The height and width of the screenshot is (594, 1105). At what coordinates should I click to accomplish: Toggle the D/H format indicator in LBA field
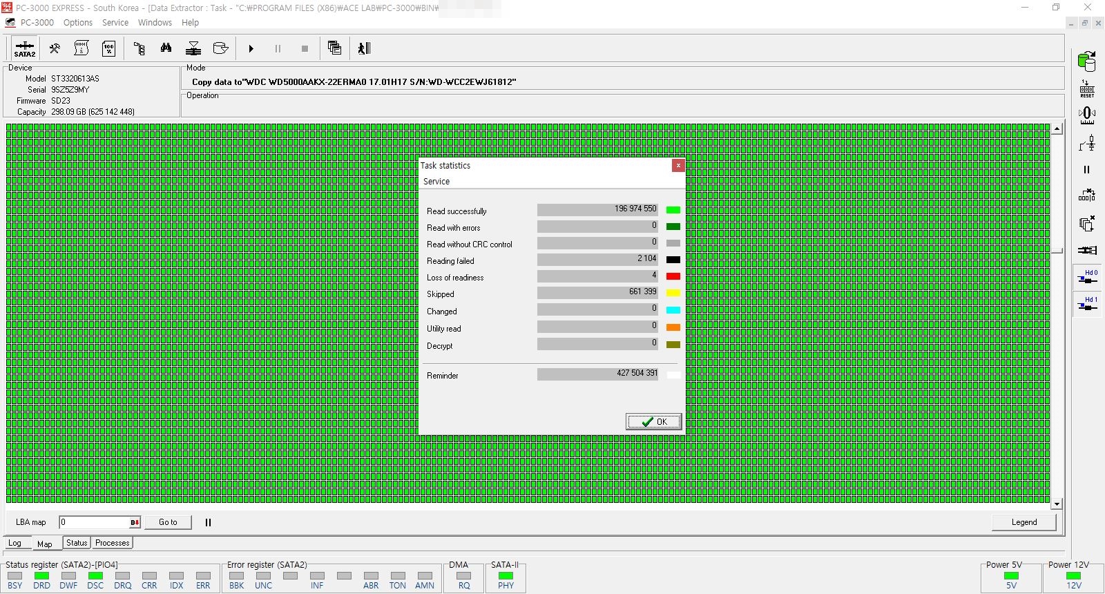pos(135,522)
